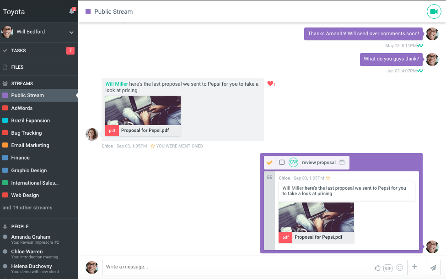Send message with paper plane icon
446x279 pixels.
(433, 268)
